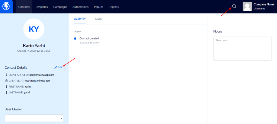Edit the Contact Details

58,67
